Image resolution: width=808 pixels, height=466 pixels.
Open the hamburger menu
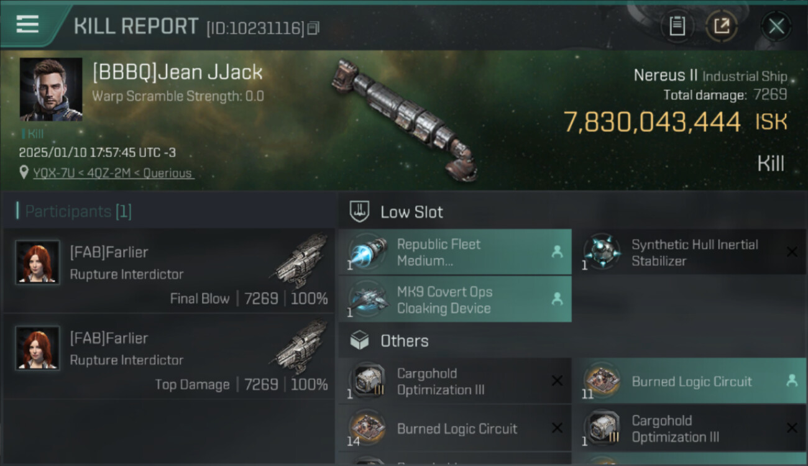(28, 25)
